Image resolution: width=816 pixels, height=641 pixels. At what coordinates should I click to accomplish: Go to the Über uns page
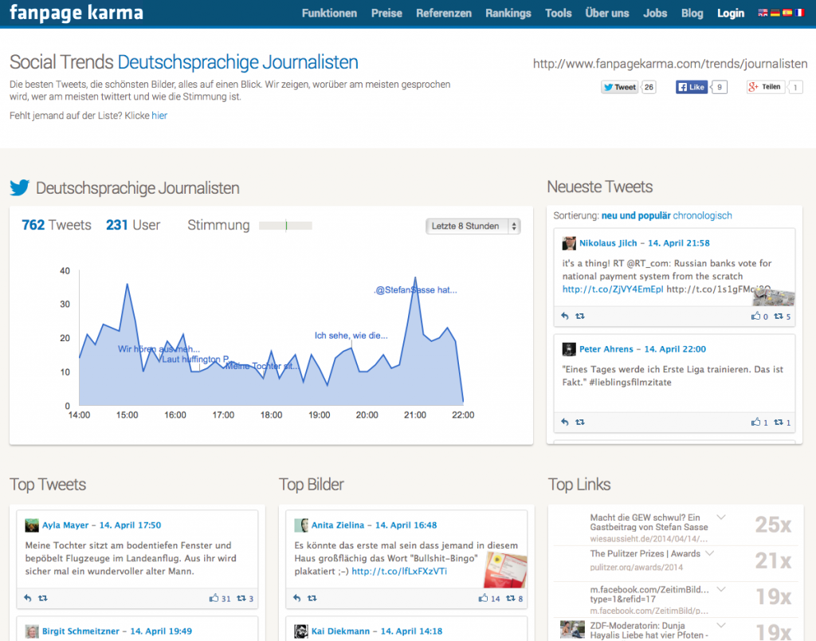point(607,13)
